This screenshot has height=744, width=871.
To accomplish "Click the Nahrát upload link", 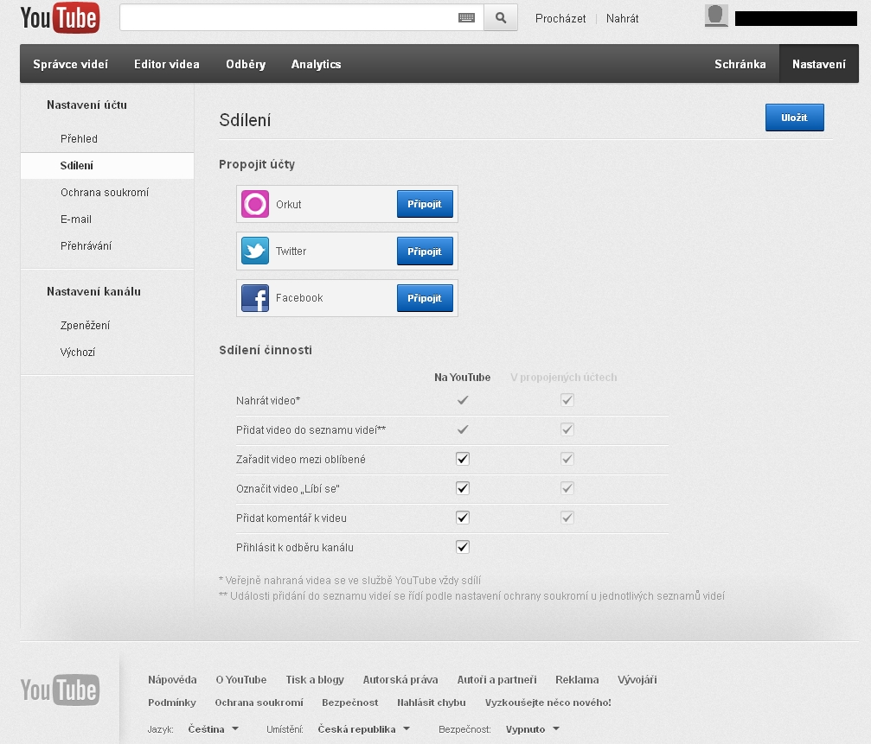I will tap(622, 18).
